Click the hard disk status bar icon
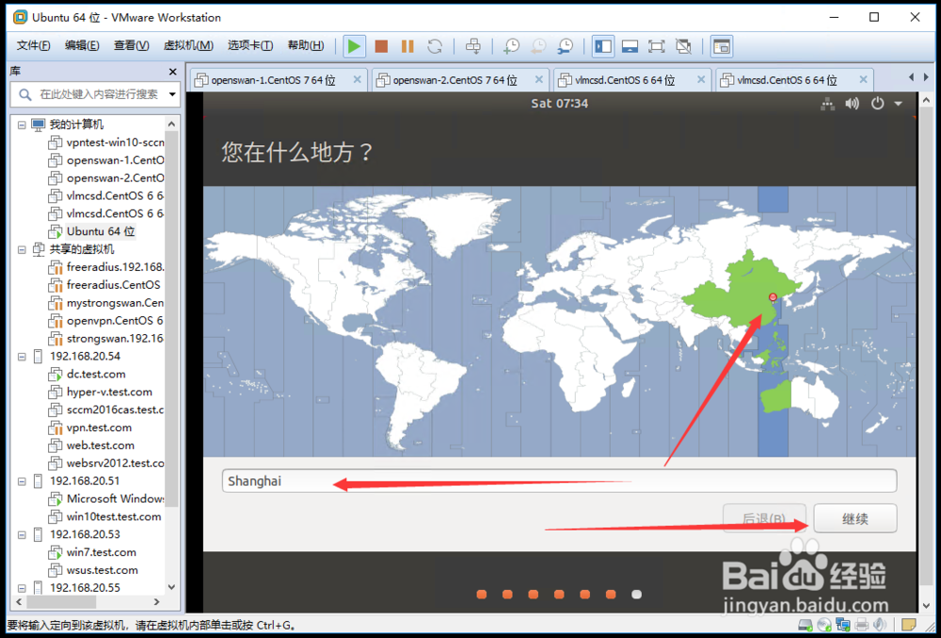Image resolution: width=941 pixels, height=638 pixels. (805, 625)
